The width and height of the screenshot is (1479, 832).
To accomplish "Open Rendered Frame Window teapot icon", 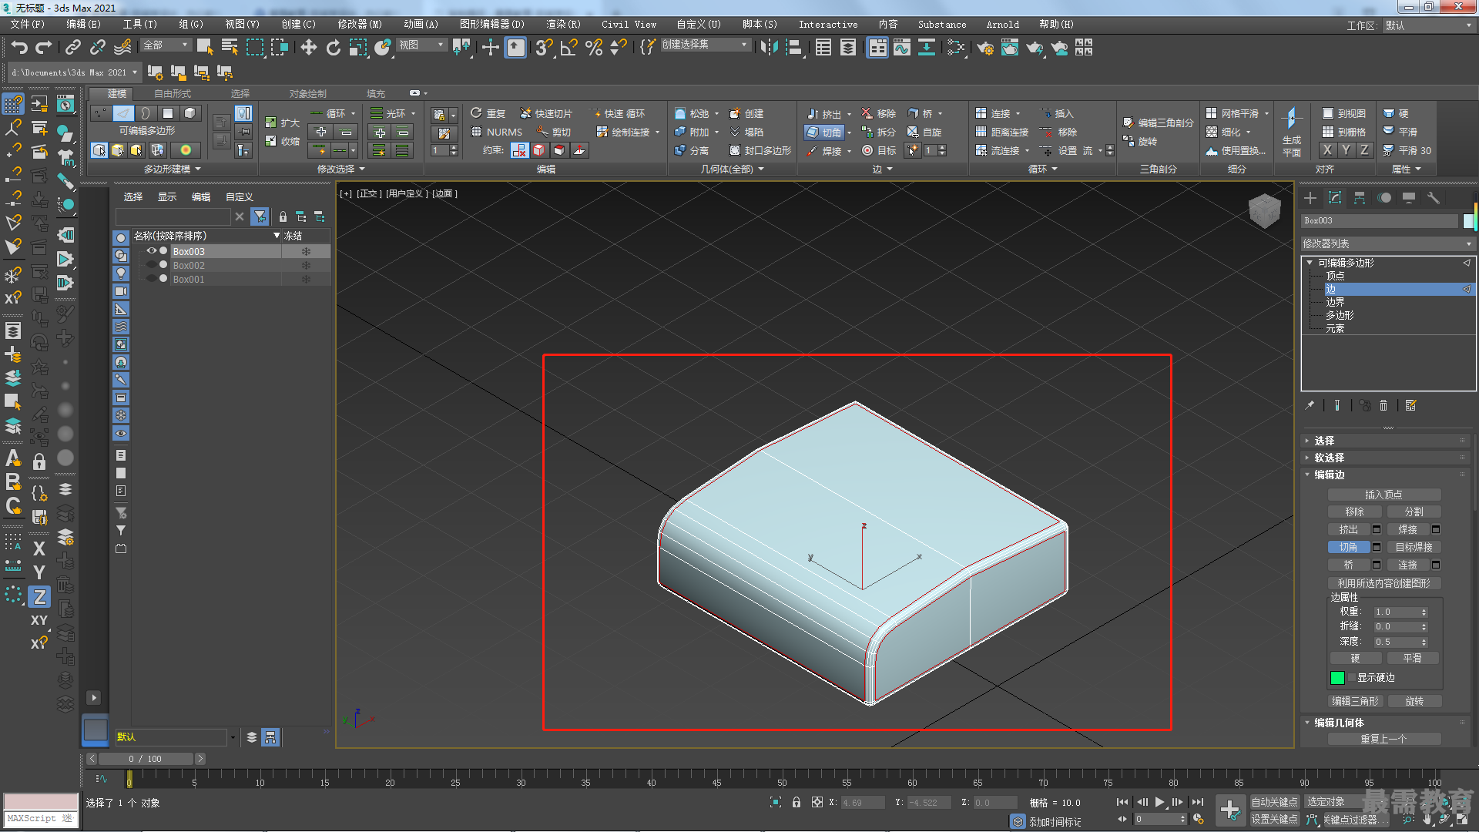I will pyautogui.click(x=1010, y=48).
